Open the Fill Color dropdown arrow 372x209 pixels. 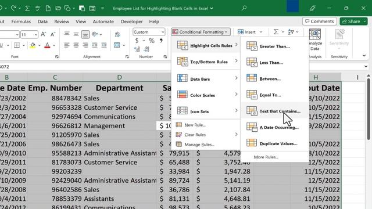point(40,45)
